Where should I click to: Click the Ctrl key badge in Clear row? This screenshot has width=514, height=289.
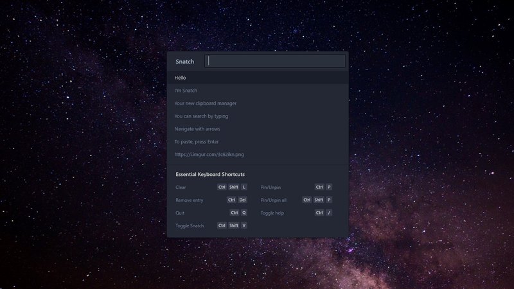222,187
